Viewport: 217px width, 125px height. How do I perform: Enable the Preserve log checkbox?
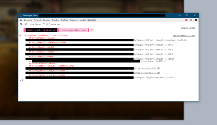click(47, 24)
